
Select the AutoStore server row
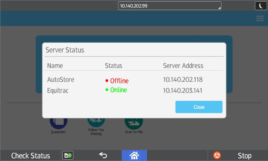click(61, 80)
